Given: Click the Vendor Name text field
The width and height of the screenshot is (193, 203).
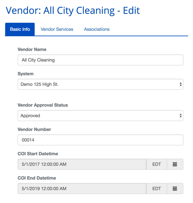Looking at the screenshot, I should click(100, 60).
